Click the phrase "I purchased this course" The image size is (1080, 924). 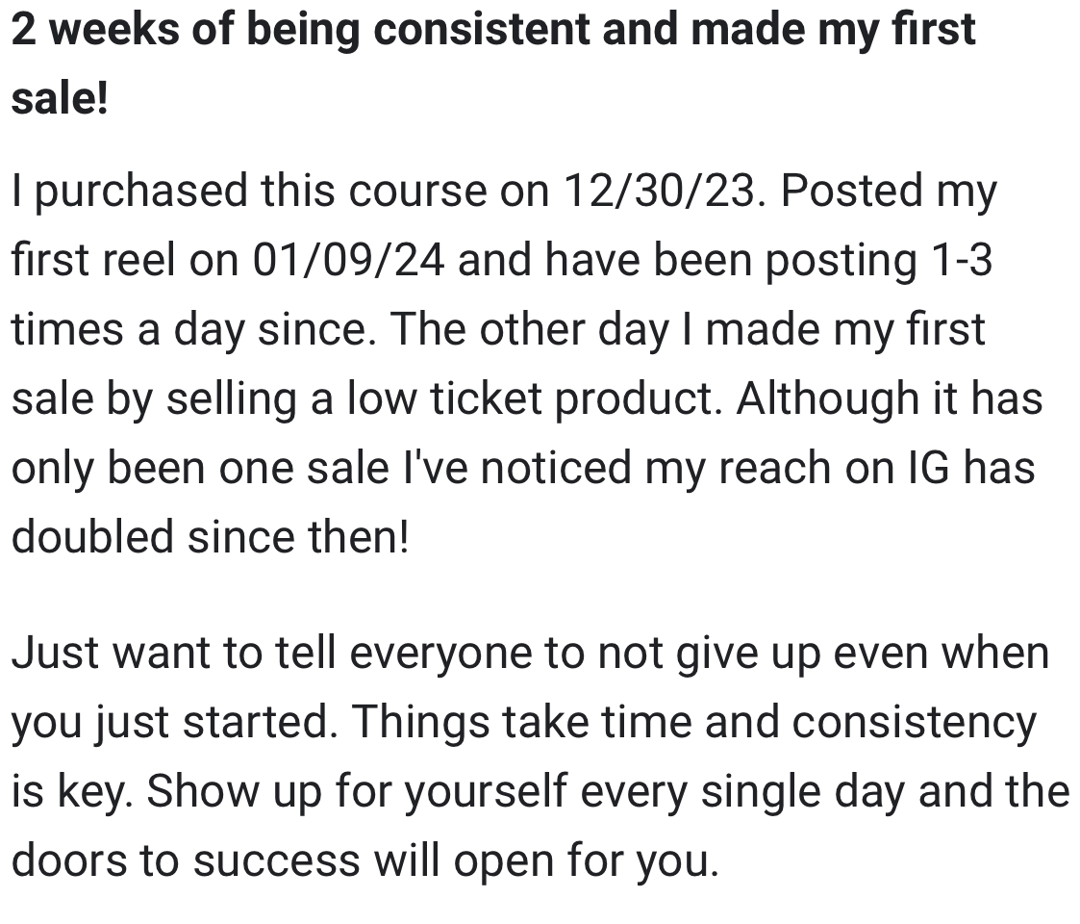249,192
